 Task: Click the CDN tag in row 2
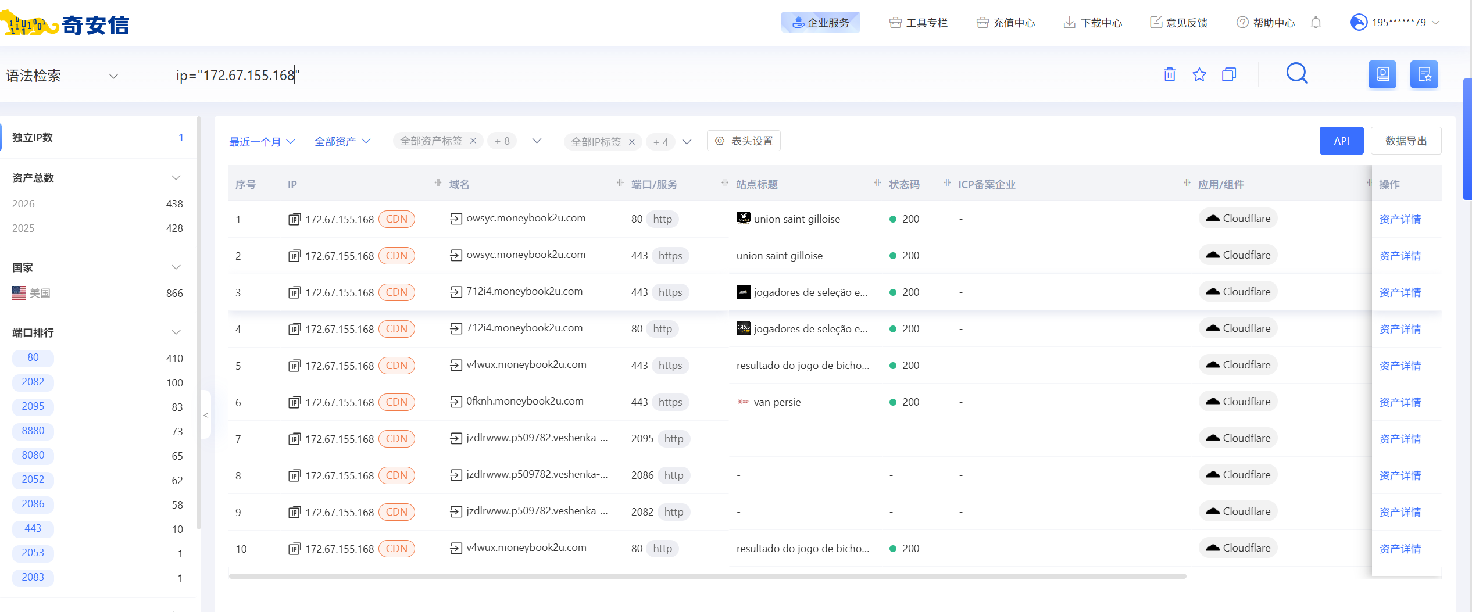click(396, 256)
